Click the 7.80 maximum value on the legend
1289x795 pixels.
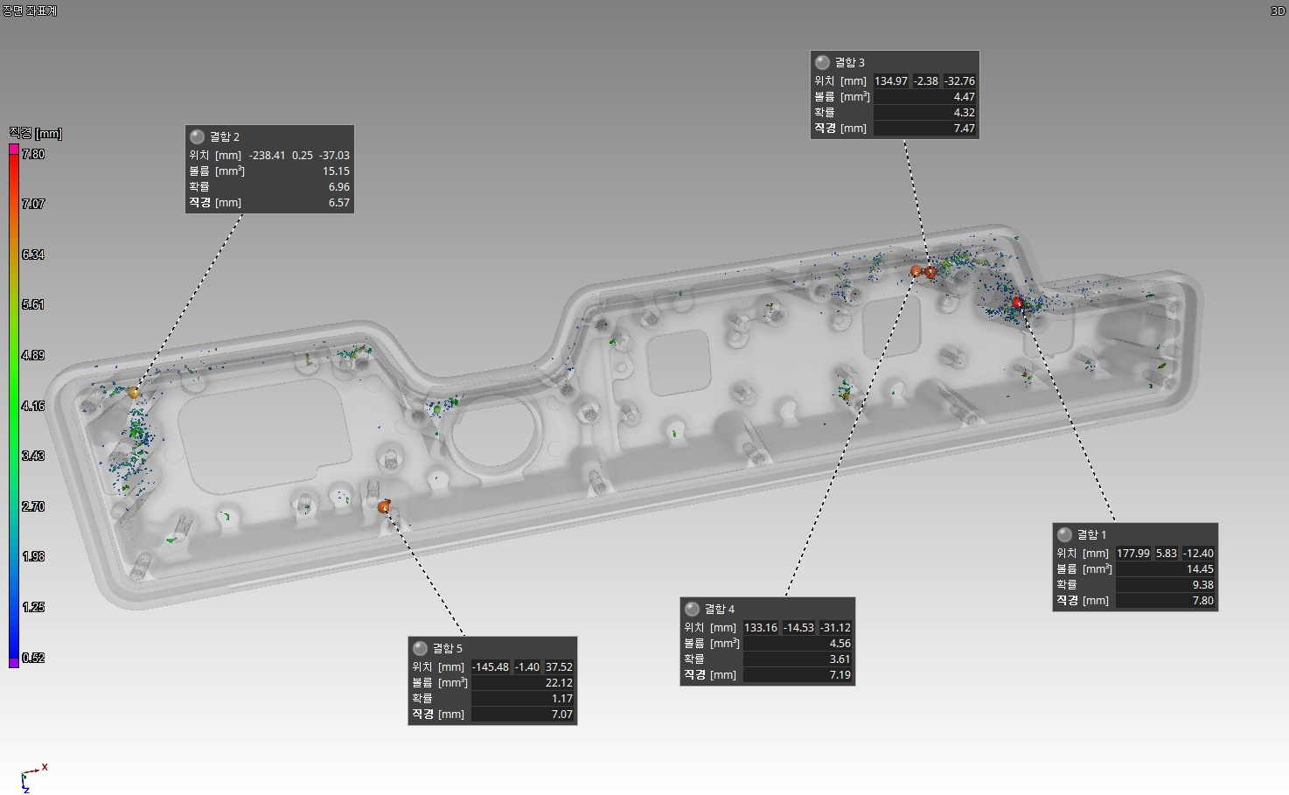(x=33, y=154)
